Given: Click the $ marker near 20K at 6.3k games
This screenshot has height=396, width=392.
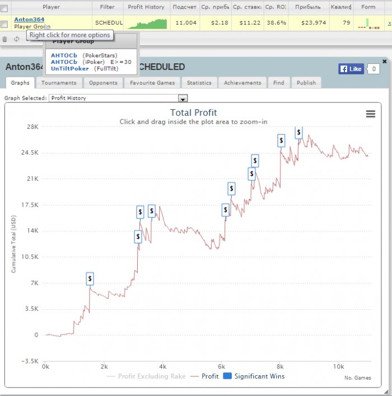Looking at the screenshot, I should [x=231, y=188].
